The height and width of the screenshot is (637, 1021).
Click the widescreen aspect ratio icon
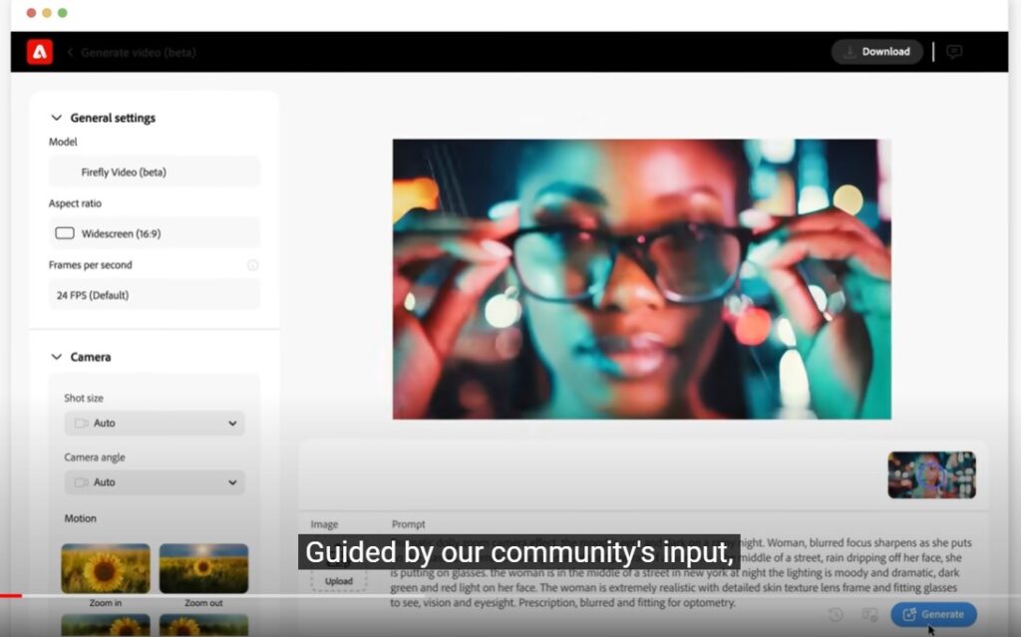(65, 233)
